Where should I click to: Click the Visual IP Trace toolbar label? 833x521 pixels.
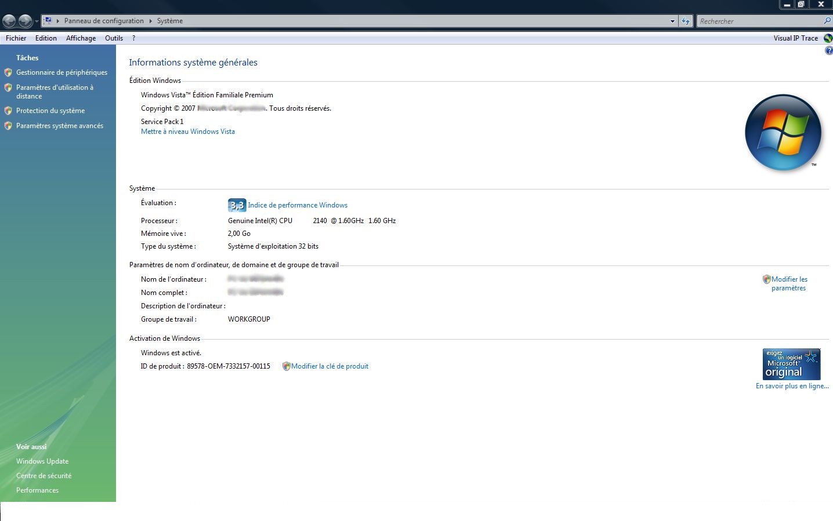(795, 38)
